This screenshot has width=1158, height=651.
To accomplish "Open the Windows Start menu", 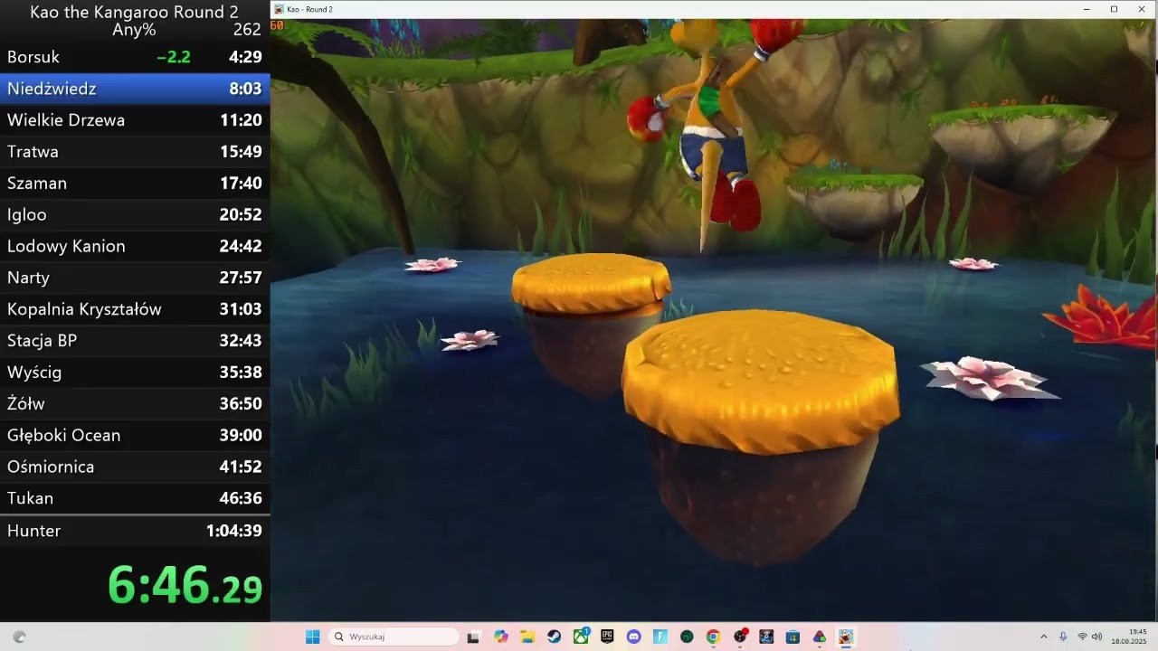I will (x=313, y=637).
